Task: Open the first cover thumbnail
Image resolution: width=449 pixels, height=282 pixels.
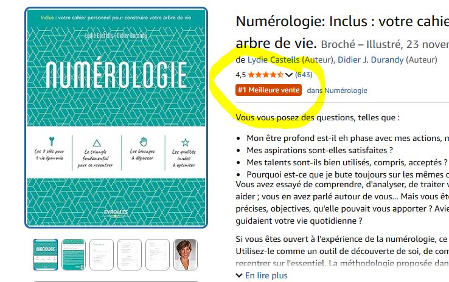Action: tap(46, 255)
